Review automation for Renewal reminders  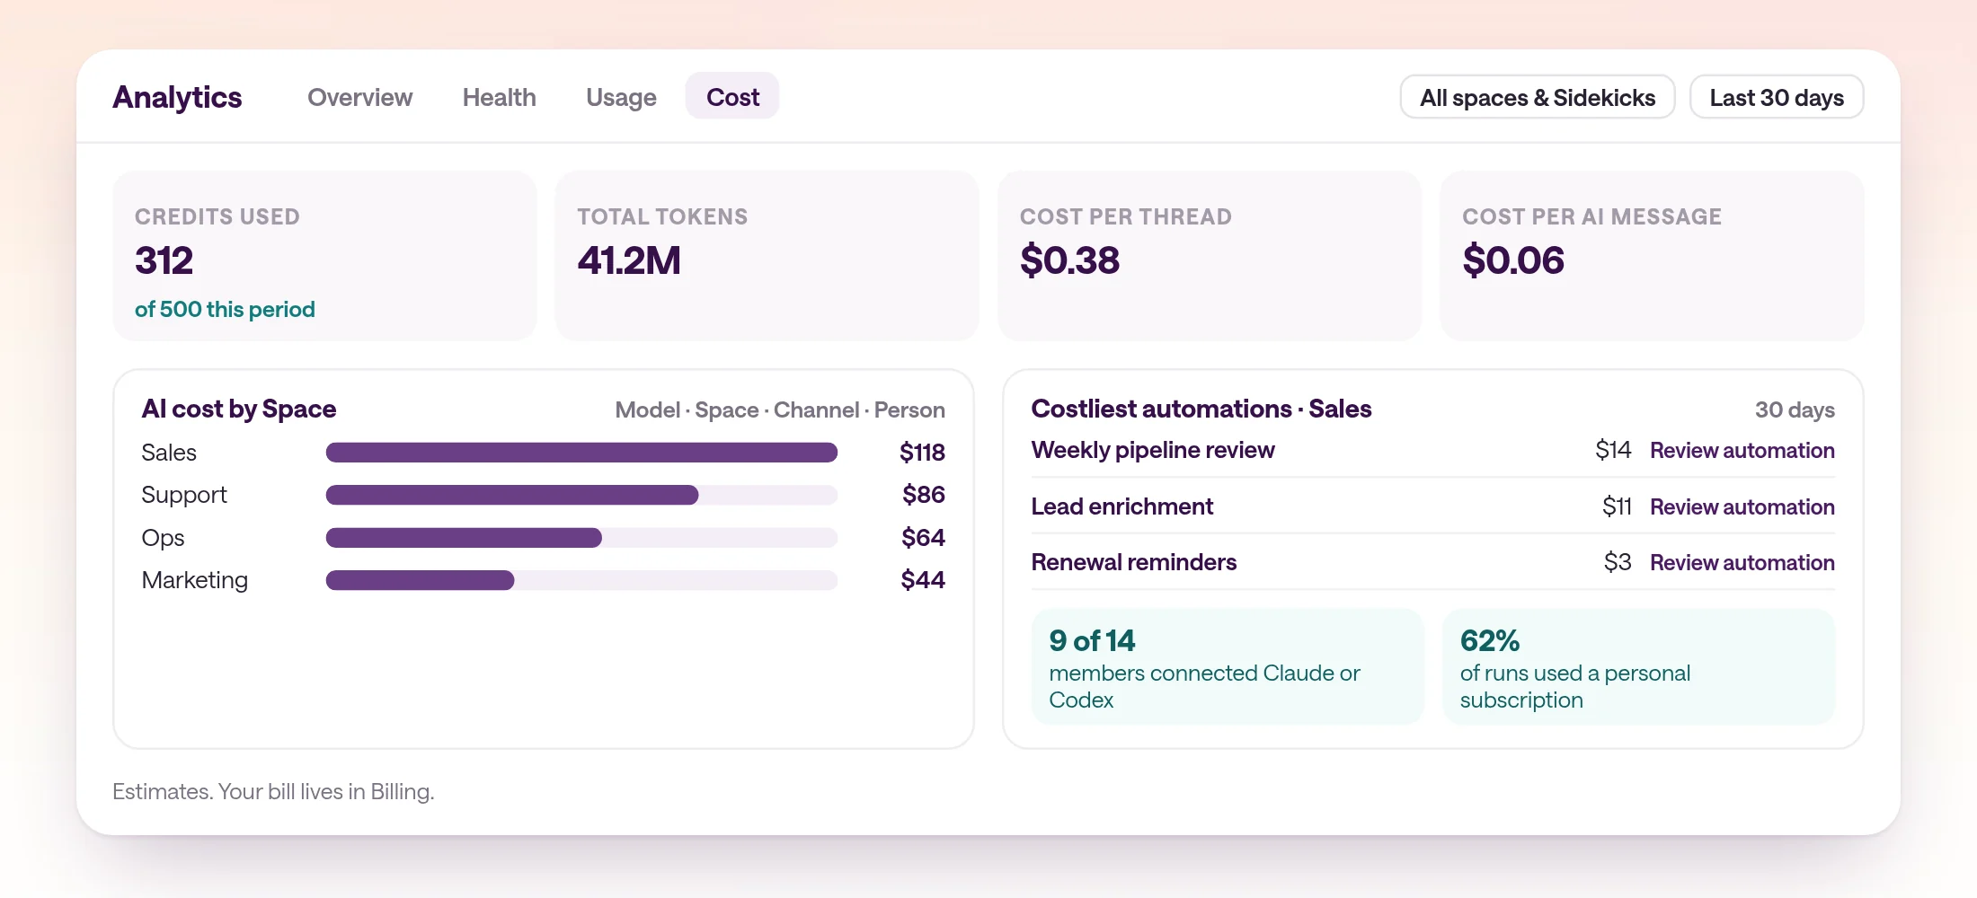tap(1742, 562)
